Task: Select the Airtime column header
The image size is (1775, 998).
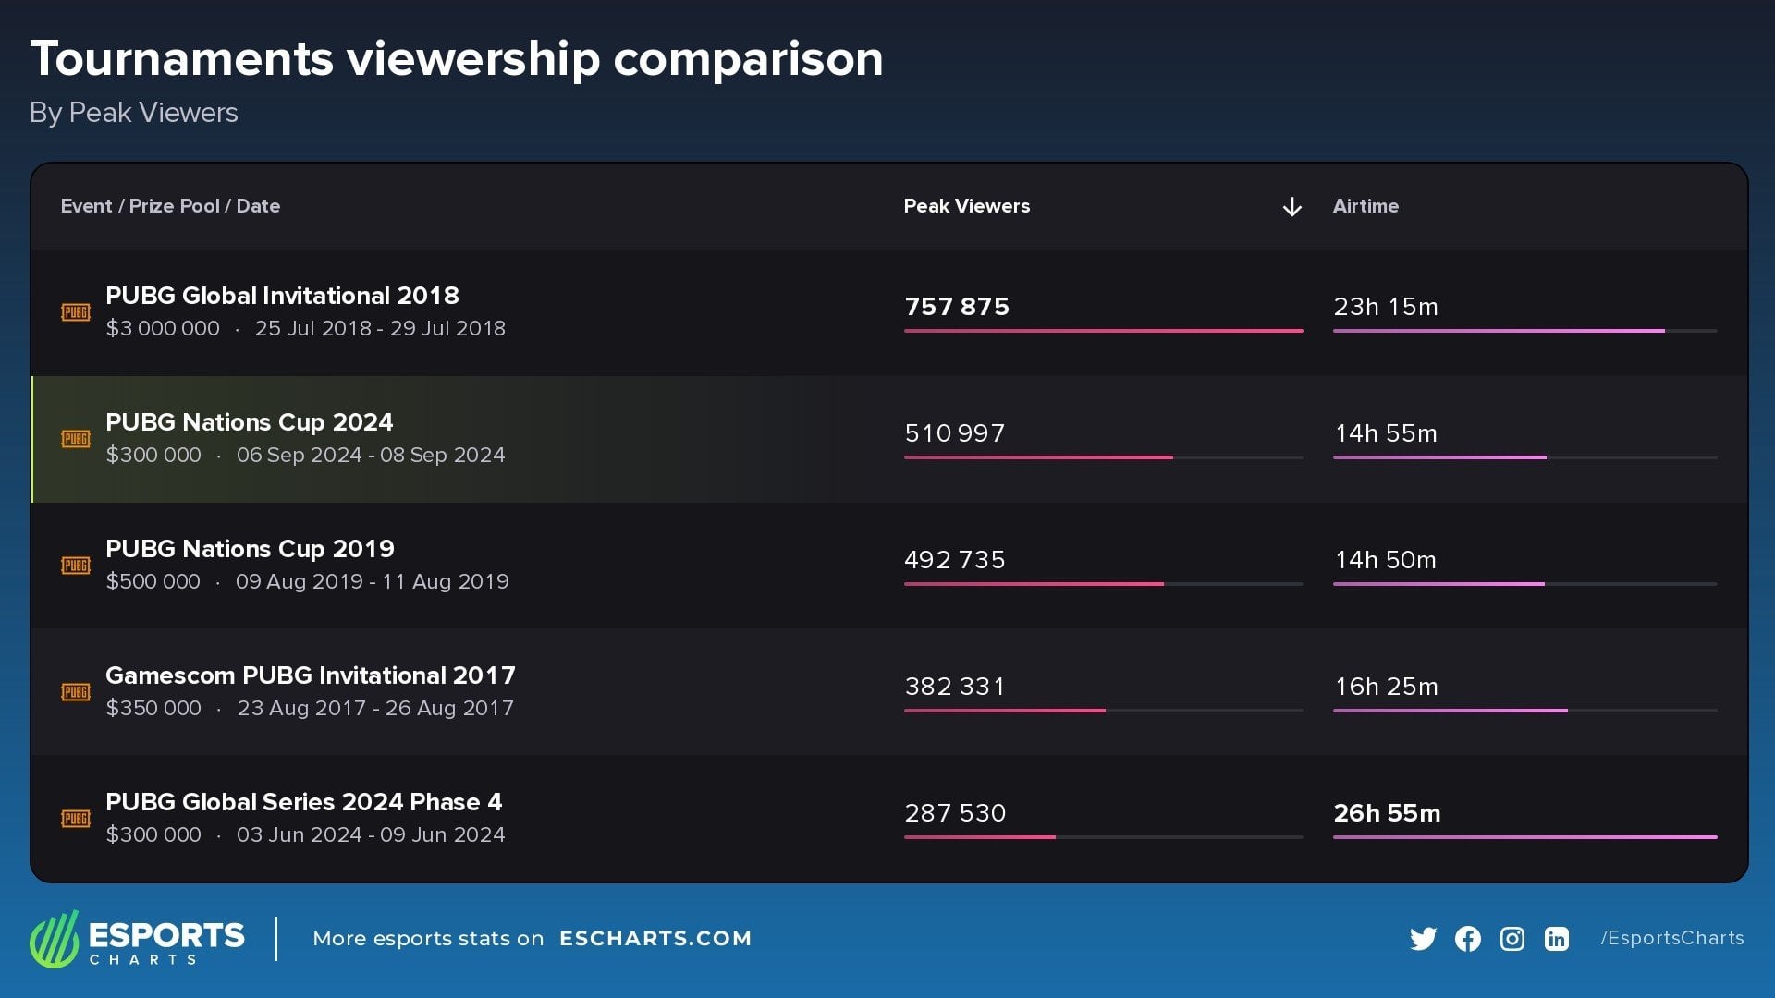Action: click(1365, 206)
